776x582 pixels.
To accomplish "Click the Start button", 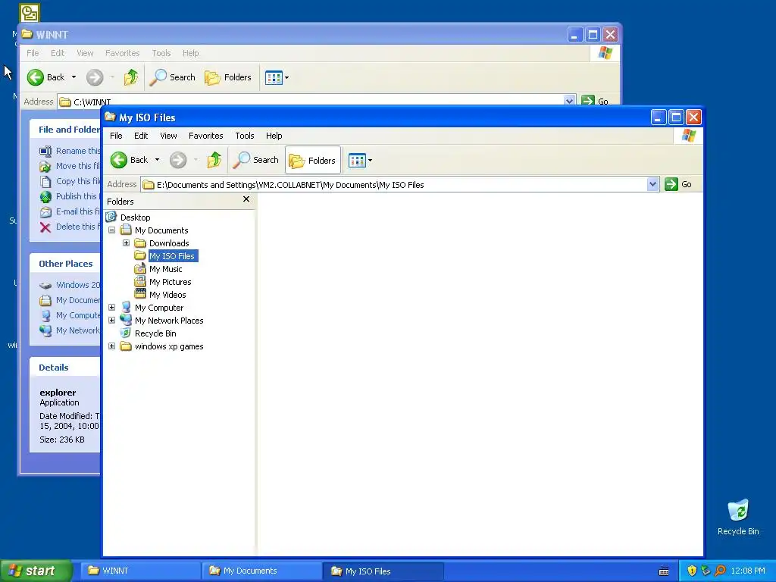I will [x=36, y=571].
